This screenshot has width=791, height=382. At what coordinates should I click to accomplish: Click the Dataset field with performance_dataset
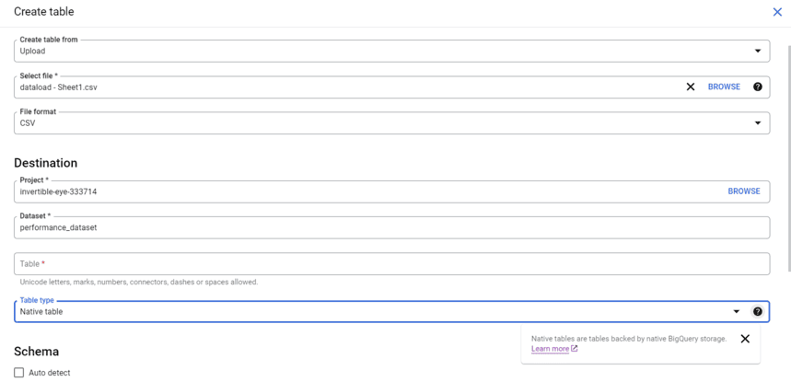point(391,227)
